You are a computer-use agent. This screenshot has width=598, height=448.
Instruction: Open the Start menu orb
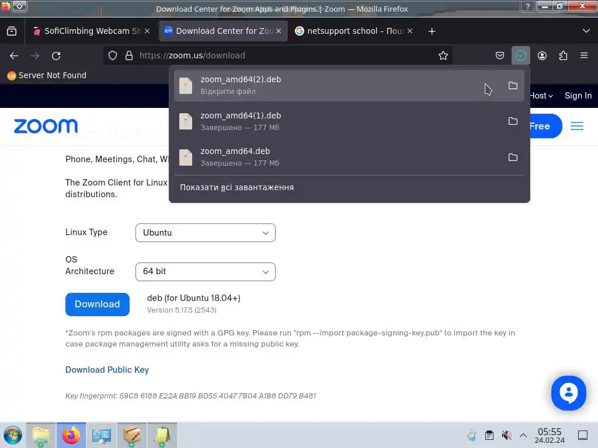(13, 435)
